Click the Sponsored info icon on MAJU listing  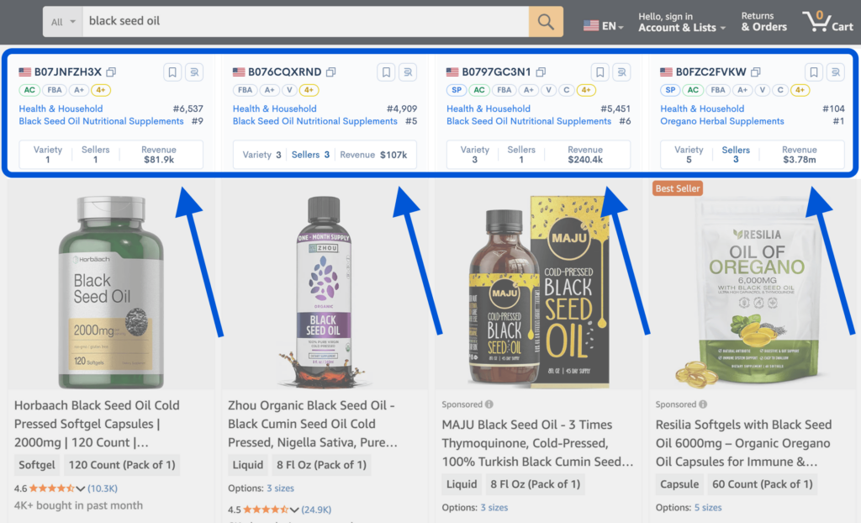click(489, 404)
